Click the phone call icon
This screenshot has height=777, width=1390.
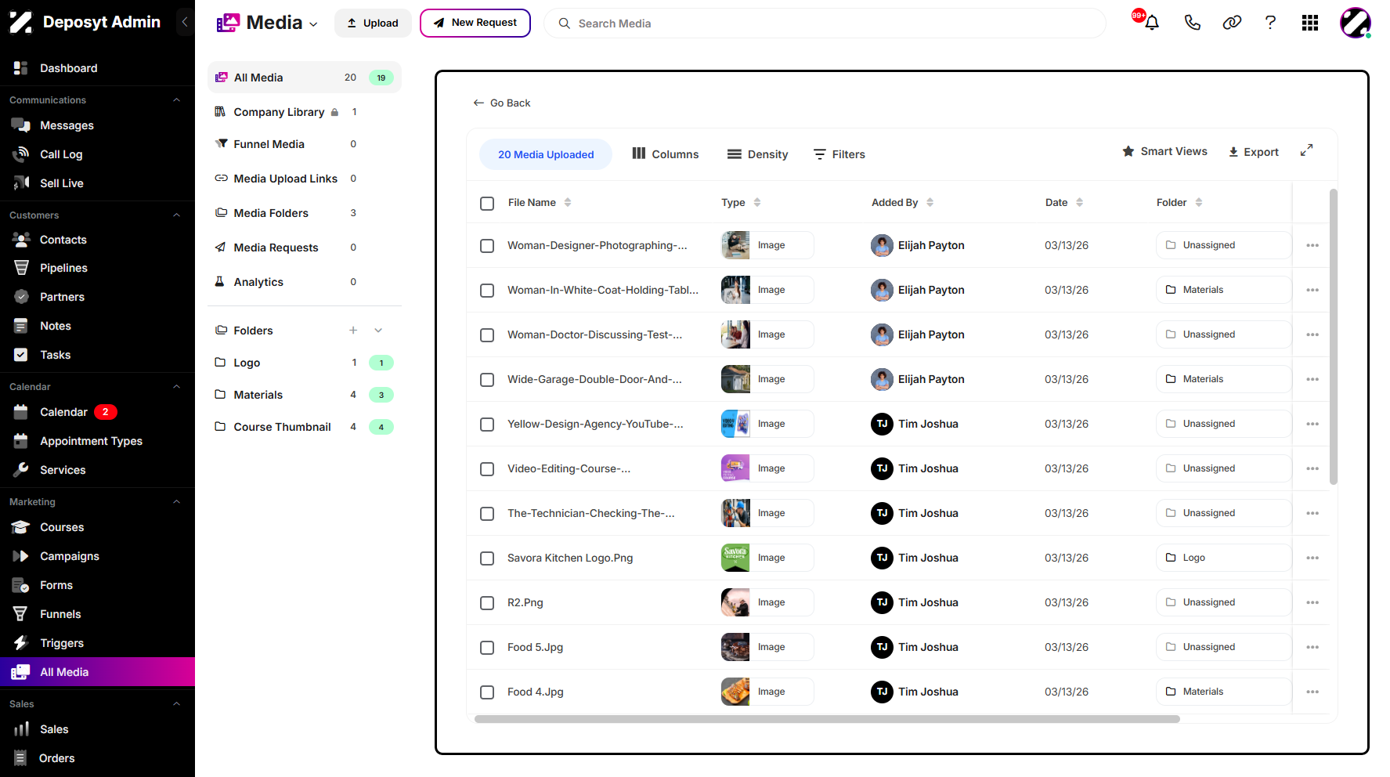click(1192, 23)
